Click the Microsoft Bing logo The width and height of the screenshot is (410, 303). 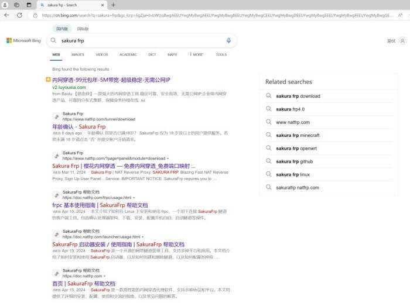(23, 40)
